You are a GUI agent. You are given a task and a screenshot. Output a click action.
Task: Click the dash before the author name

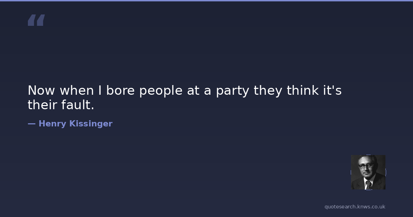pos(31,124)
